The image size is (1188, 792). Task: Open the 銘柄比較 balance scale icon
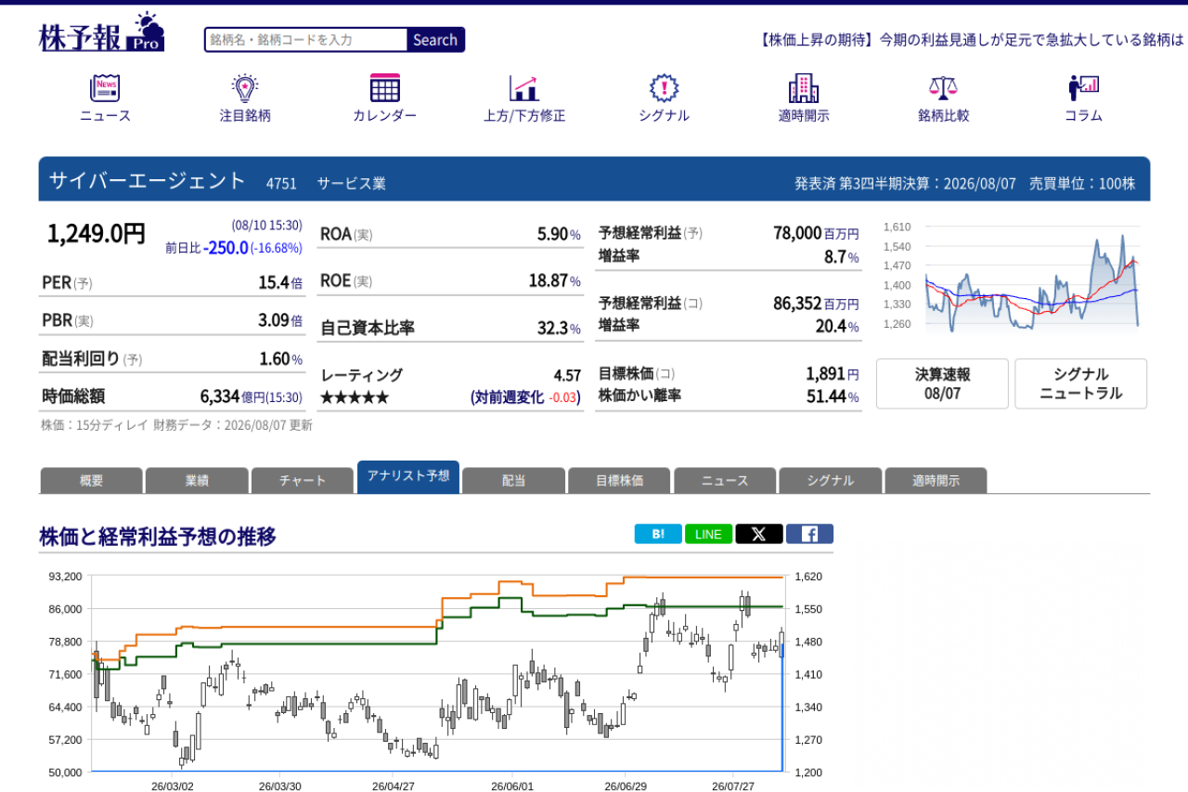[x=943, y=88]
